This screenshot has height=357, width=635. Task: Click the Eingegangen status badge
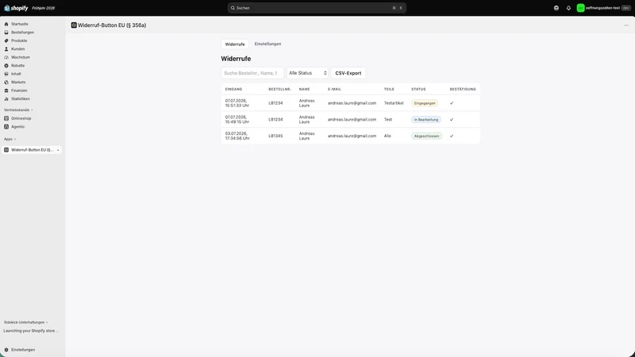pyautogui.click(x=425, y=103)
